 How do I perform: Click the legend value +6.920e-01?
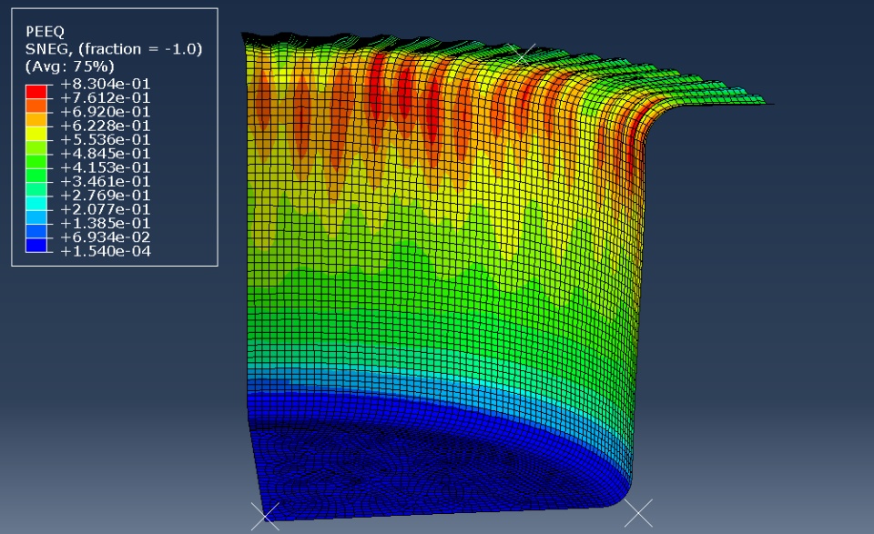pyautogui.click(x=106, y=112)
